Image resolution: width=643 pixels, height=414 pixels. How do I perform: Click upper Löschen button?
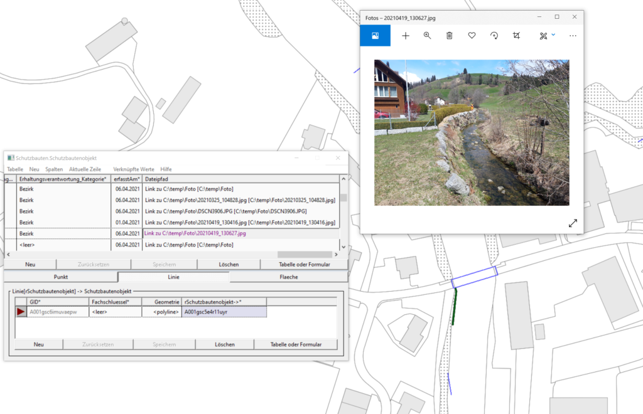(x=229, y=265)
